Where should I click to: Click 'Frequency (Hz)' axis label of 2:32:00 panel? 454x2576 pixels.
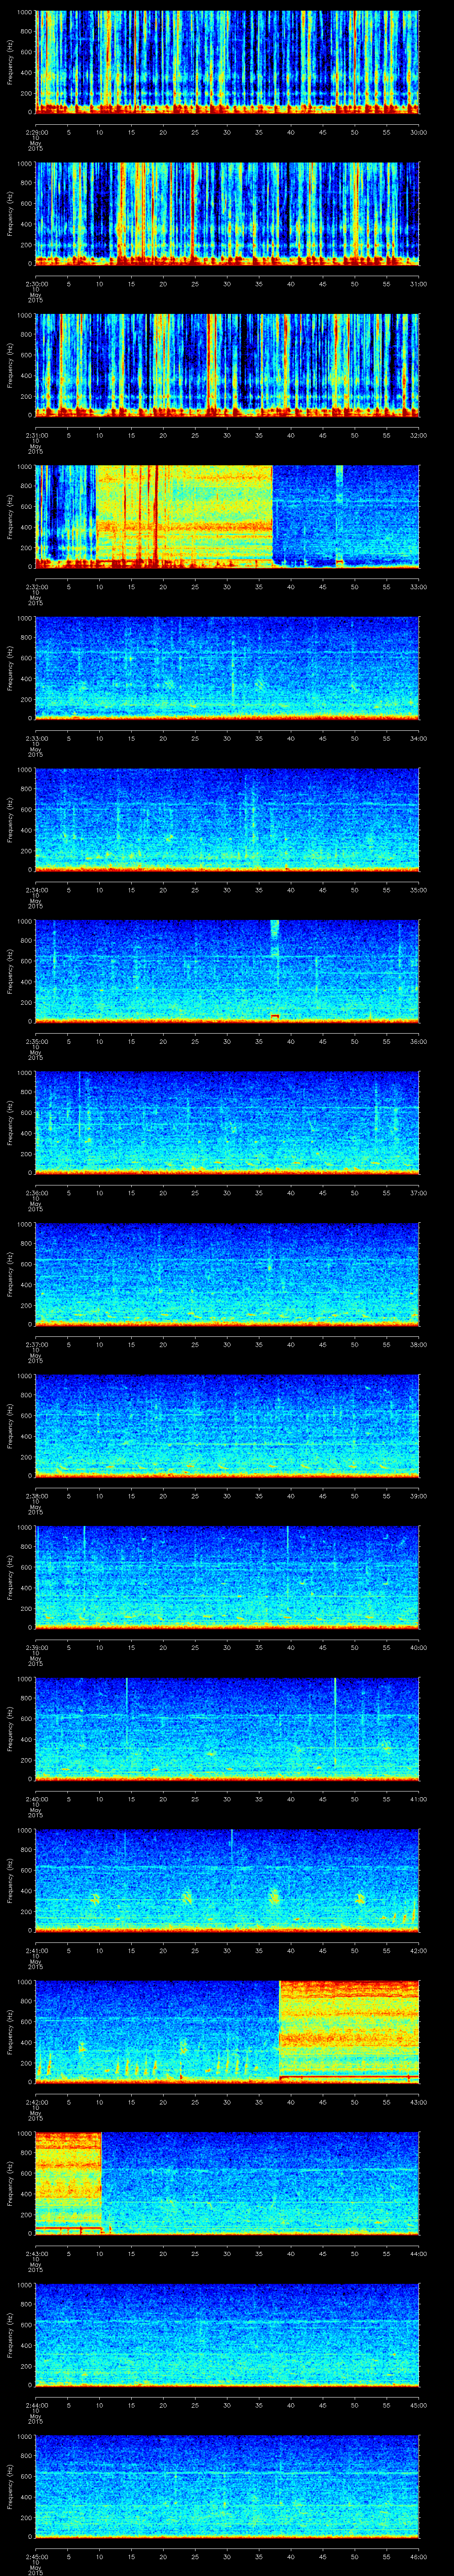[x=10, y=516]
